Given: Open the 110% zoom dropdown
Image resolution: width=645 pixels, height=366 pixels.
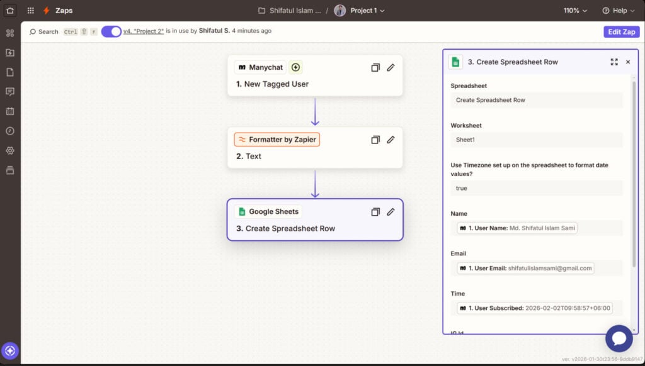Looking at the screenshot, I should [575, 11].
